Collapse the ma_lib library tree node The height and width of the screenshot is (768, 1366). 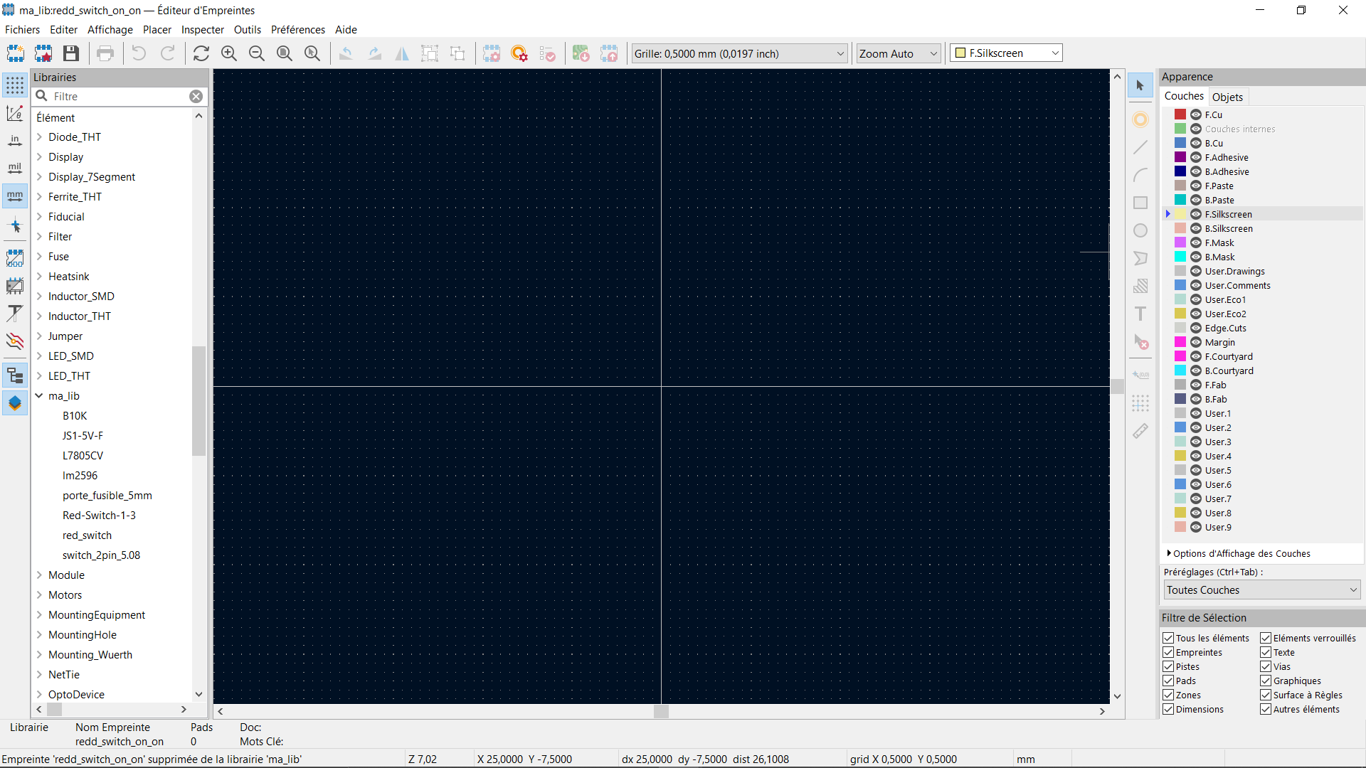pos(39,396)
